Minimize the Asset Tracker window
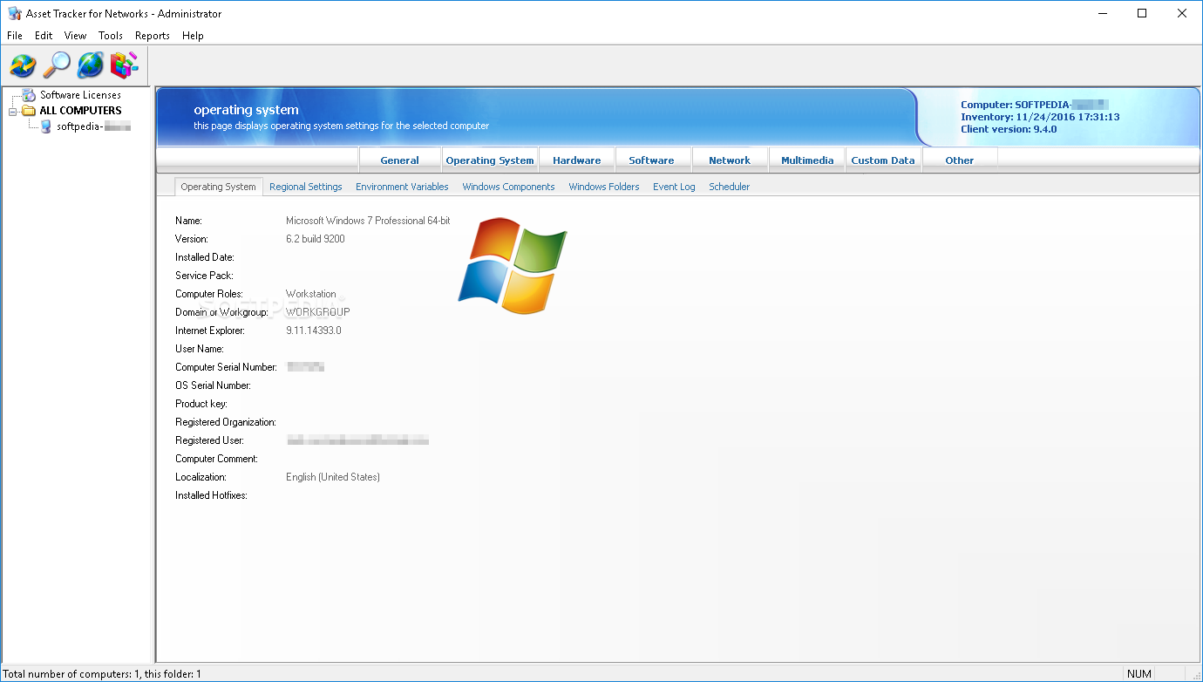This screenshot has height=682, width=1203. click(x=1102, y=13)
